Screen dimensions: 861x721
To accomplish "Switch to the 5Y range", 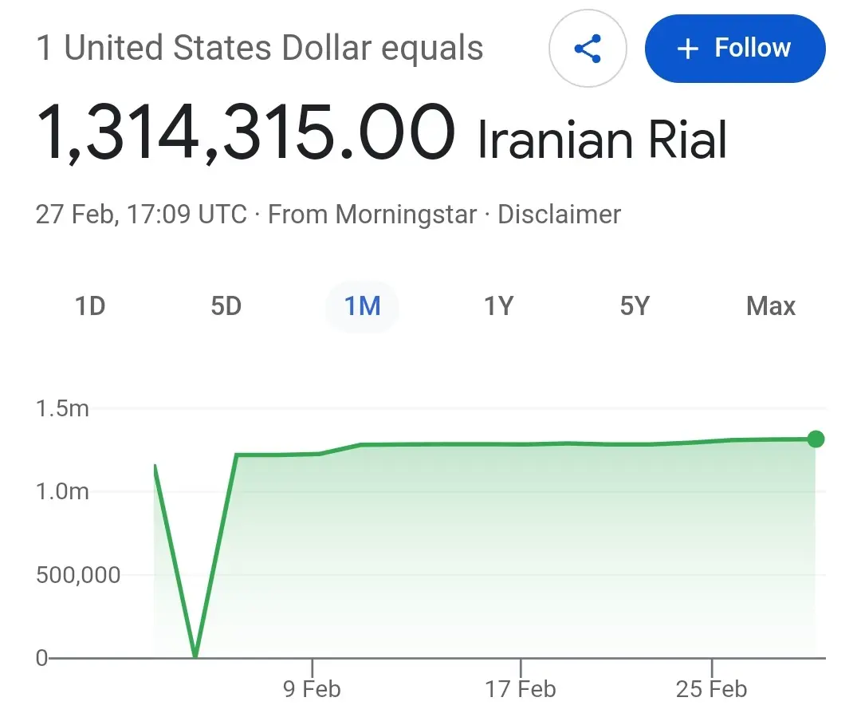I will pyautogui.click(x=635, y=306).
